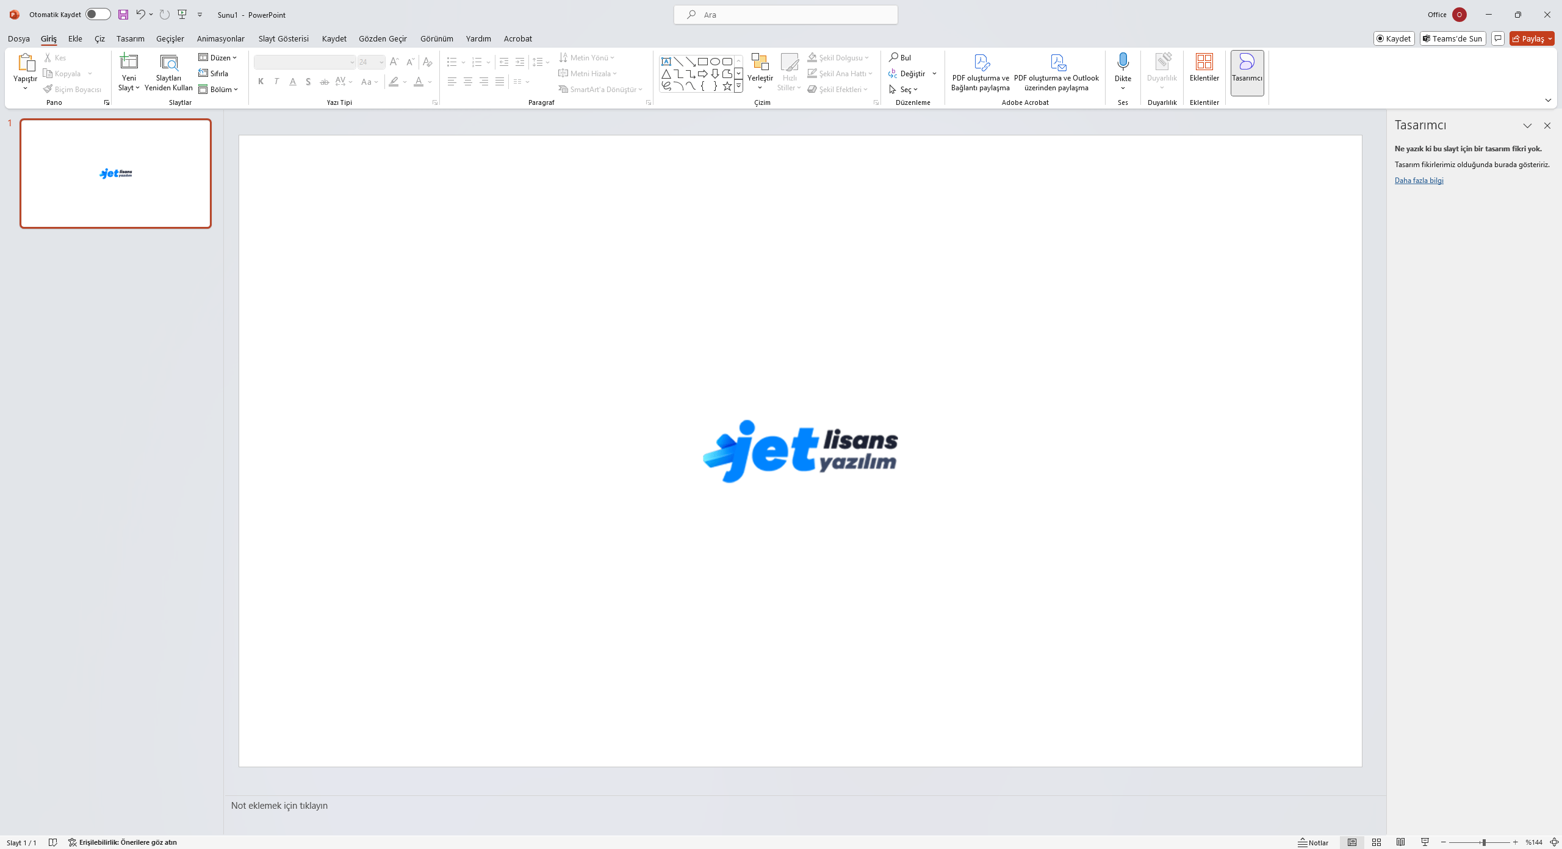Screen dimensions: 1562x849
Task: Click the Dikte microphone icon
Action: pyautogui.click(x=1123, y=62)
